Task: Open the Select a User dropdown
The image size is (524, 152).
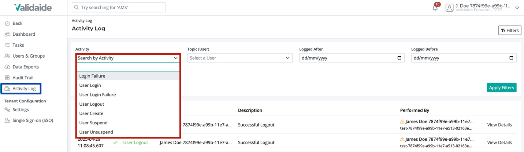Action: point(240,58)
